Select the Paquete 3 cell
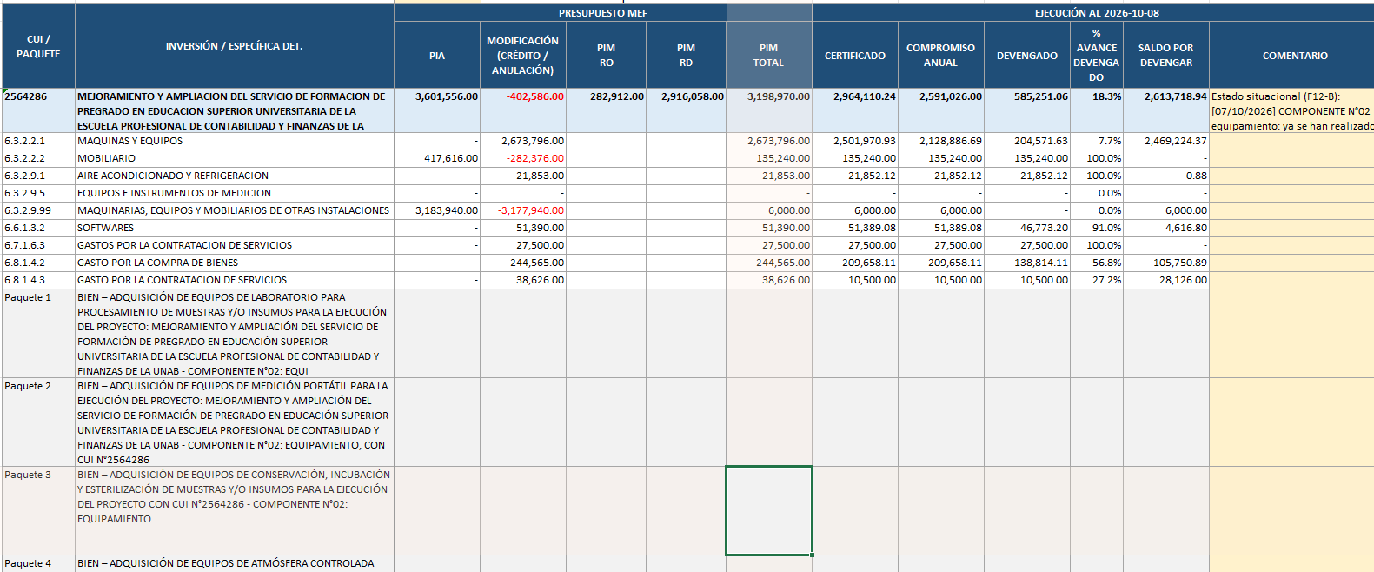 [38, 511]
